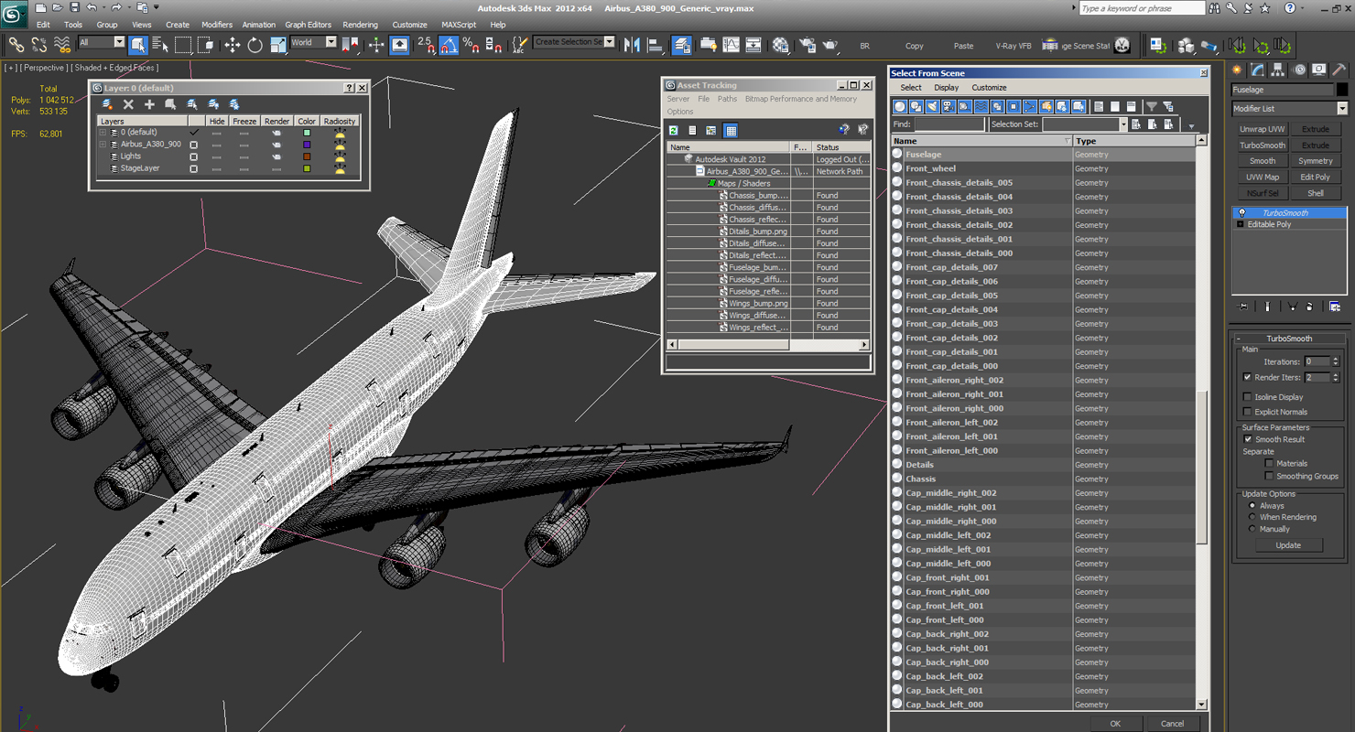This screenshot has width=1355, height=732.
Task: Open the Curve Editor icon
Action: click(x=731, y=44)
